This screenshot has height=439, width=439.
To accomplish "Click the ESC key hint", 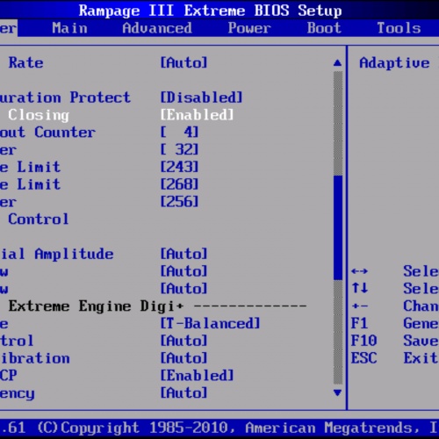I will click(363, 358).
